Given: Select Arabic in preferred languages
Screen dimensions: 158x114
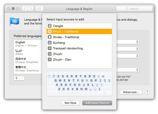Looking at the screenshot, I should [x=28, y=52].
